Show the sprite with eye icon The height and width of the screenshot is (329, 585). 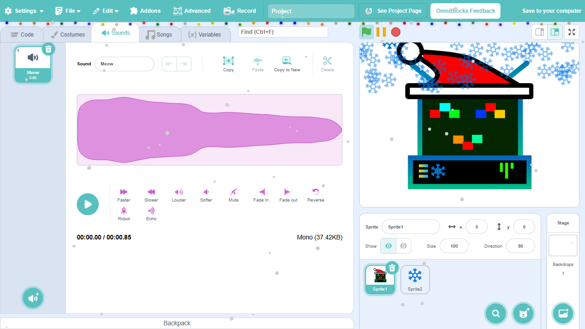click(388, 246)
